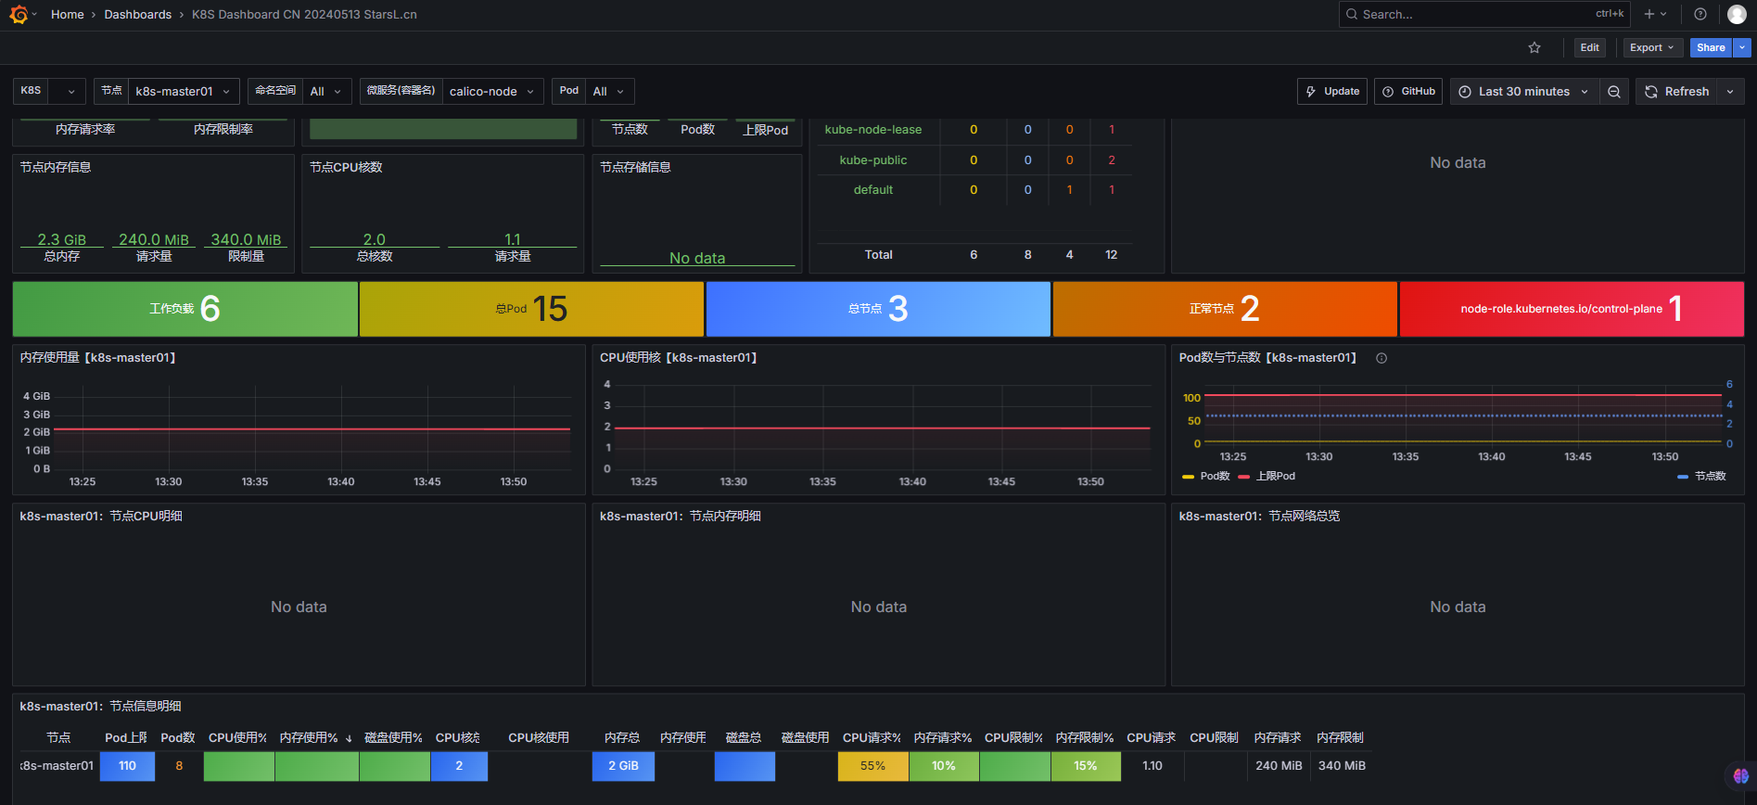Open the Share options arrow

click(x=1742, y=47)
